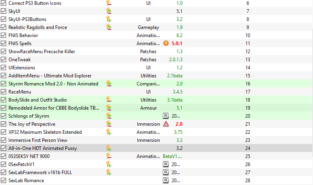This screenshot has width=313, height=185.
Task: Select the UIExtensions mod row
Action: tap(156, 68)
